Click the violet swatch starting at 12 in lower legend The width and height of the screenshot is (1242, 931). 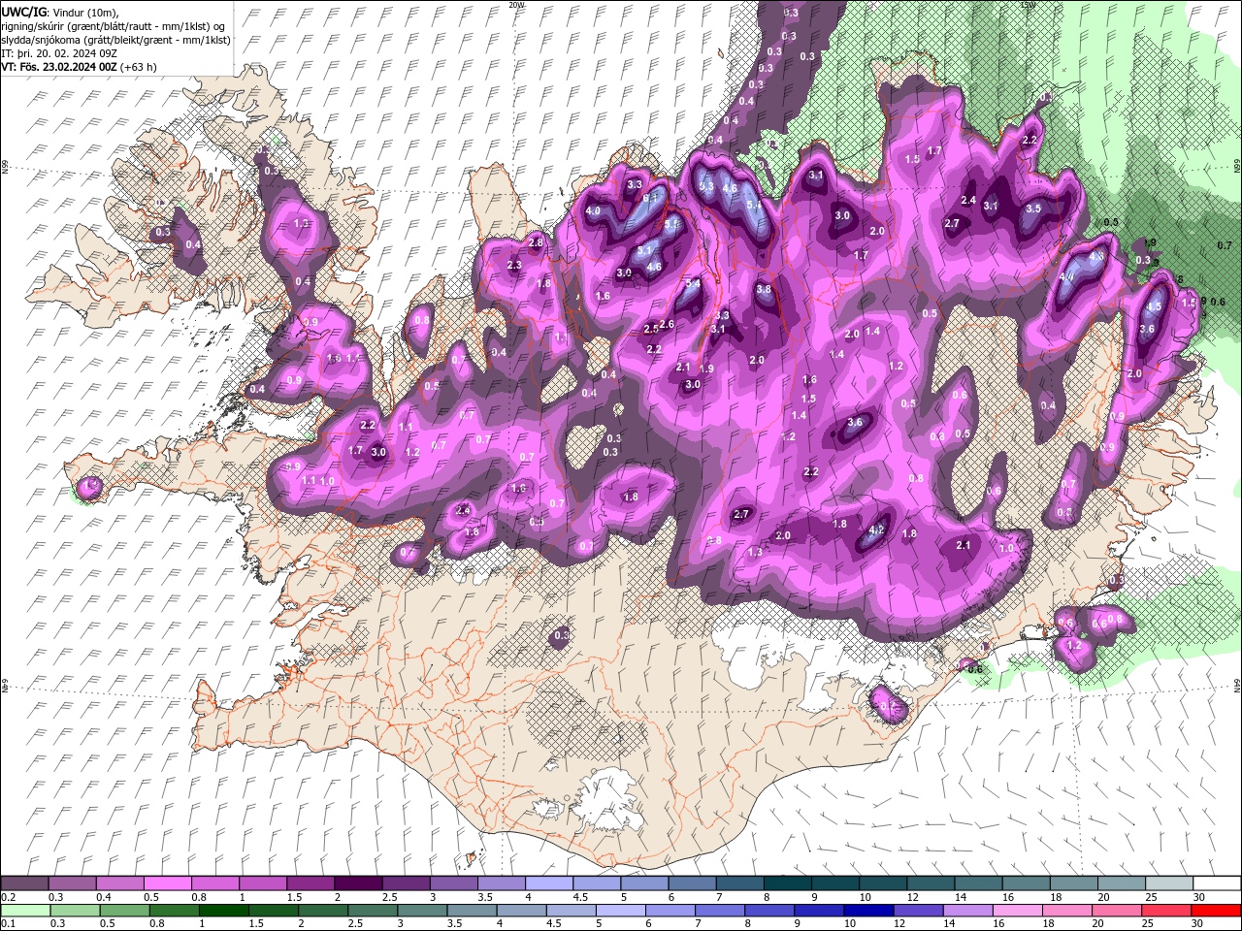click(x=918, y=911)
